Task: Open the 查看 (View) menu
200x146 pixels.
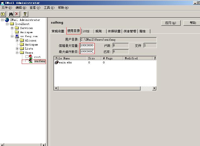Action: pos(34,8)
